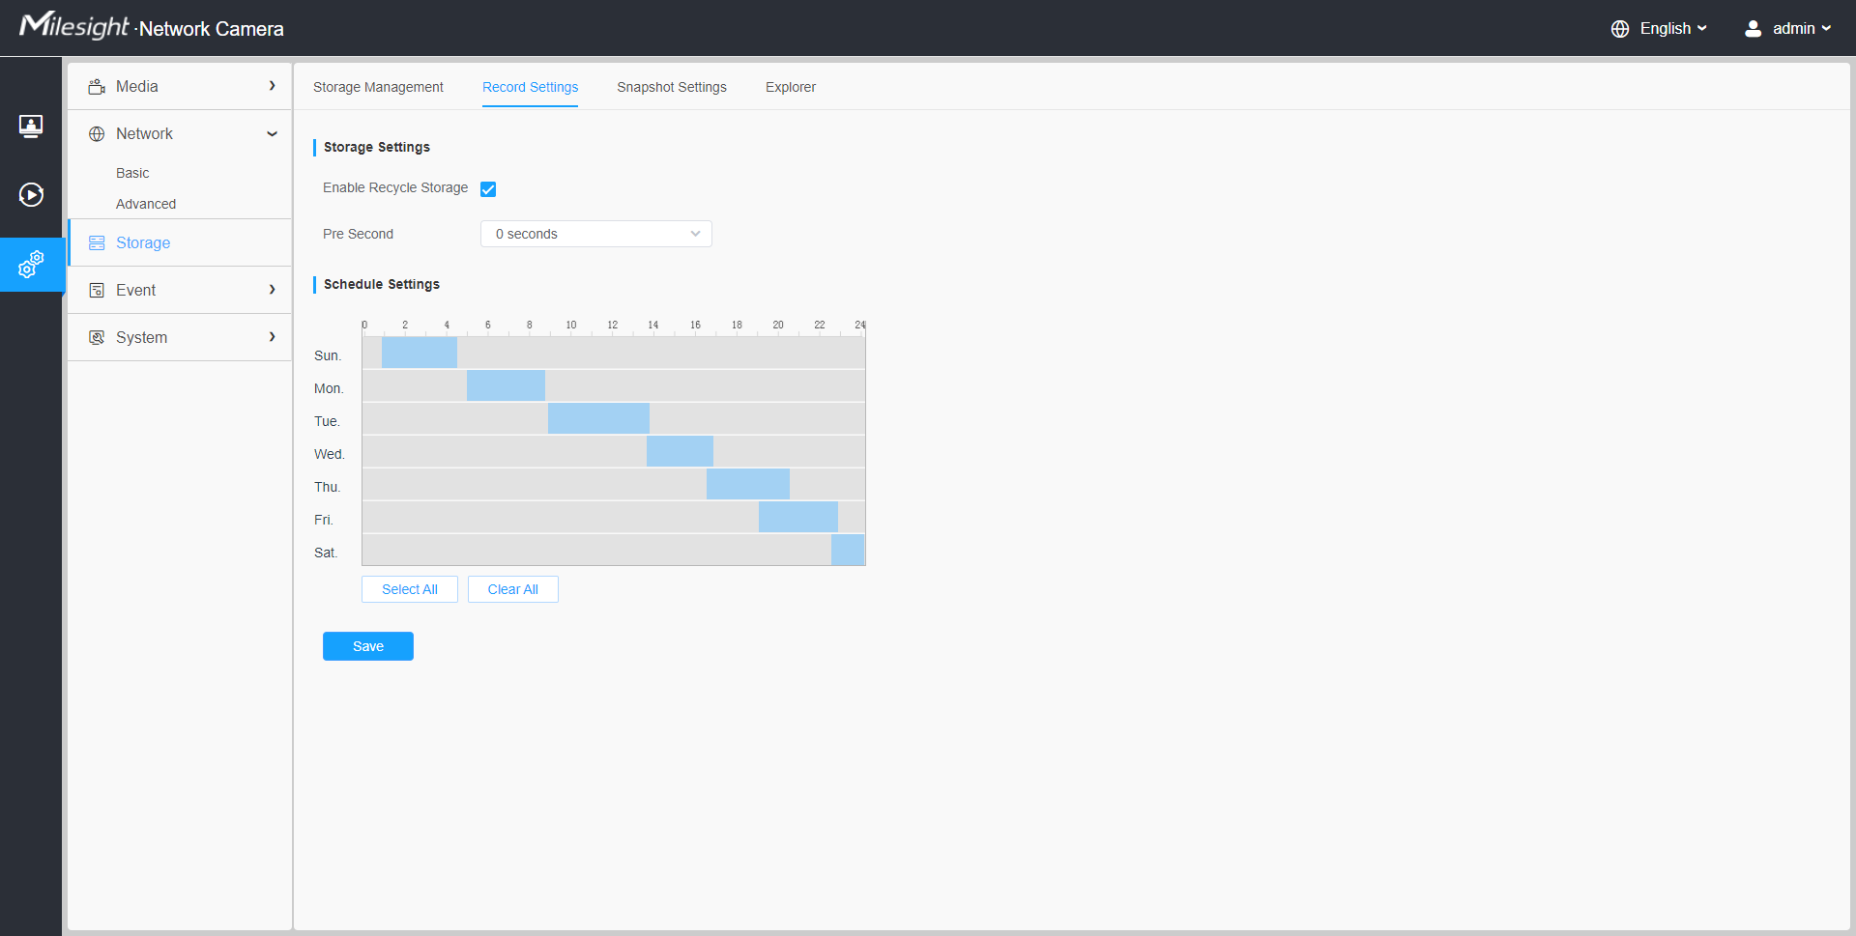Viewport: 1856px width, 936px height.
Task: Click the Sunday schedule blue time block
Action: [419, 353]
